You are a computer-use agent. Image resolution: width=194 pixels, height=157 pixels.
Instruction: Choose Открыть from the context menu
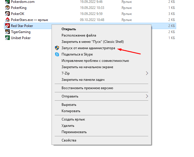pyautogui.click(x=69, y=29)
